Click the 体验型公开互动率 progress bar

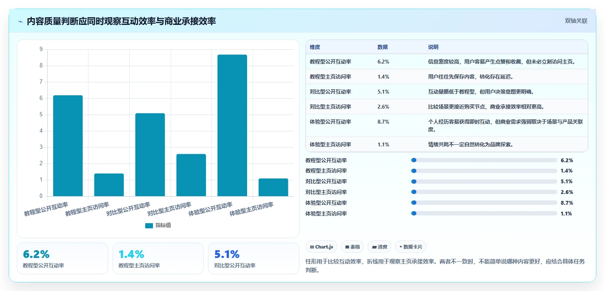(484, 203)
